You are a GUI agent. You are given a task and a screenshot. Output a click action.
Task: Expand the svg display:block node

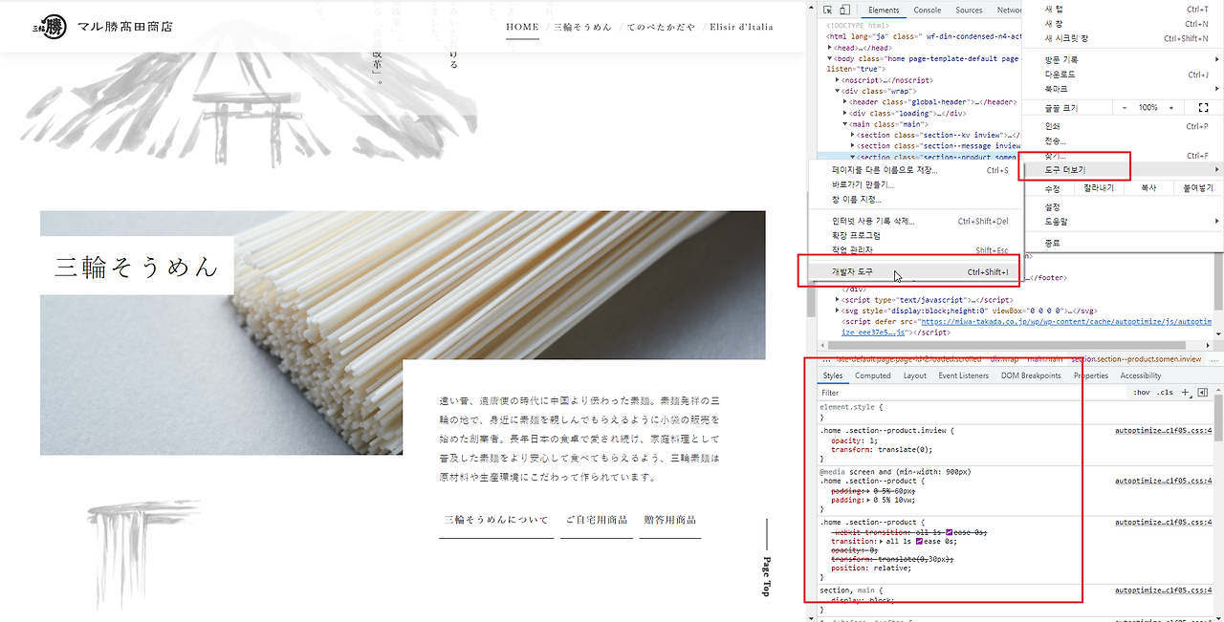838,311
